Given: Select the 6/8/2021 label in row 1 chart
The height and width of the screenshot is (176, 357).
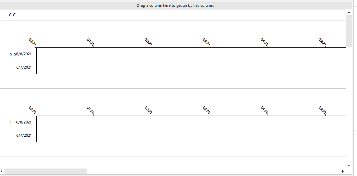Looking at the screenshot, I should pos(24,122).
